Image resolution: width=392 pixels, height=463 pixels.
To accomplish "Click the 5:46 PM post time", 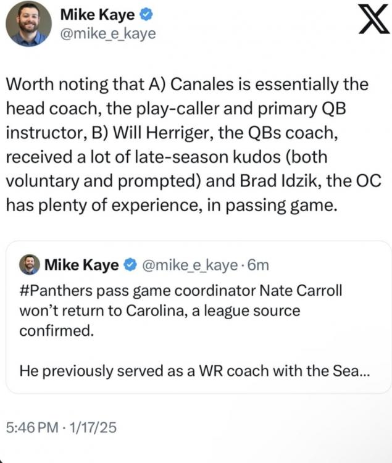I will pos(33,427).
